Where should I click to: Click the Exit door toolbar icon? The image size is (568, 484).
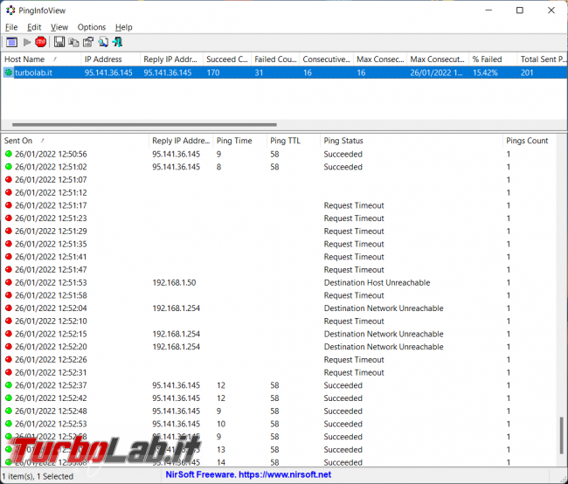117,43
